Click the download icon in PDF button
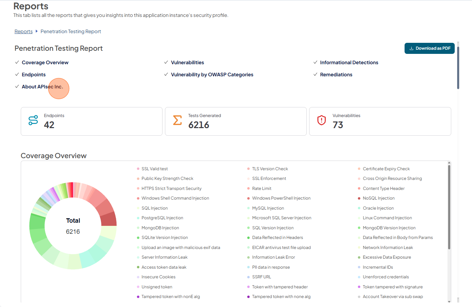Image resolution: width=472 pixels, height=307 pixels. (x=411, y=48)
